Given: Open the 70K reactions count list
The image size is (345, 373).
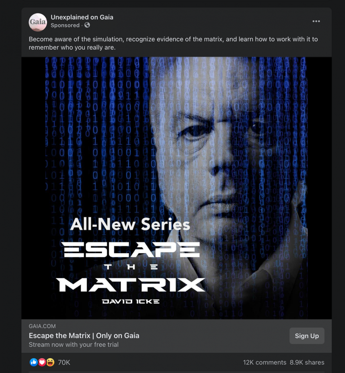Looking at the screenshot, I should pos(64,362).
